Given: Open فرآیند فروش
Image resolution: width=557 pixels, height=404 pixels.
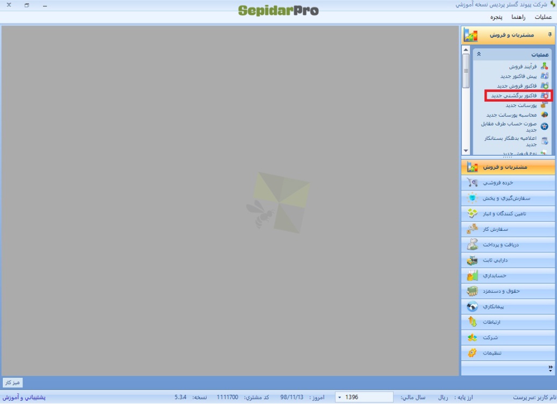Looking at the screenshot, I should (523, 67).
